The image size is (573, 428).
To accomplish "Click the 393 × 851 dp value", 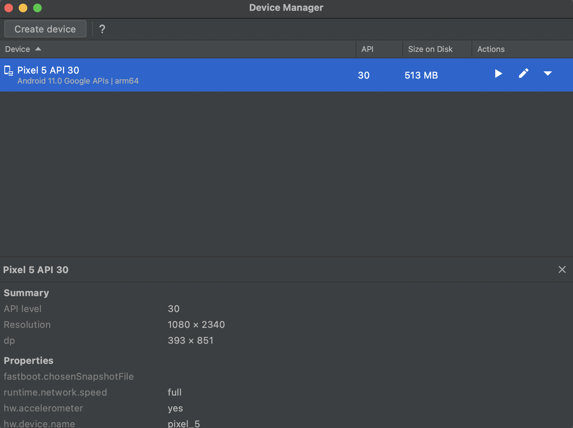I will [x=190, y=340].
